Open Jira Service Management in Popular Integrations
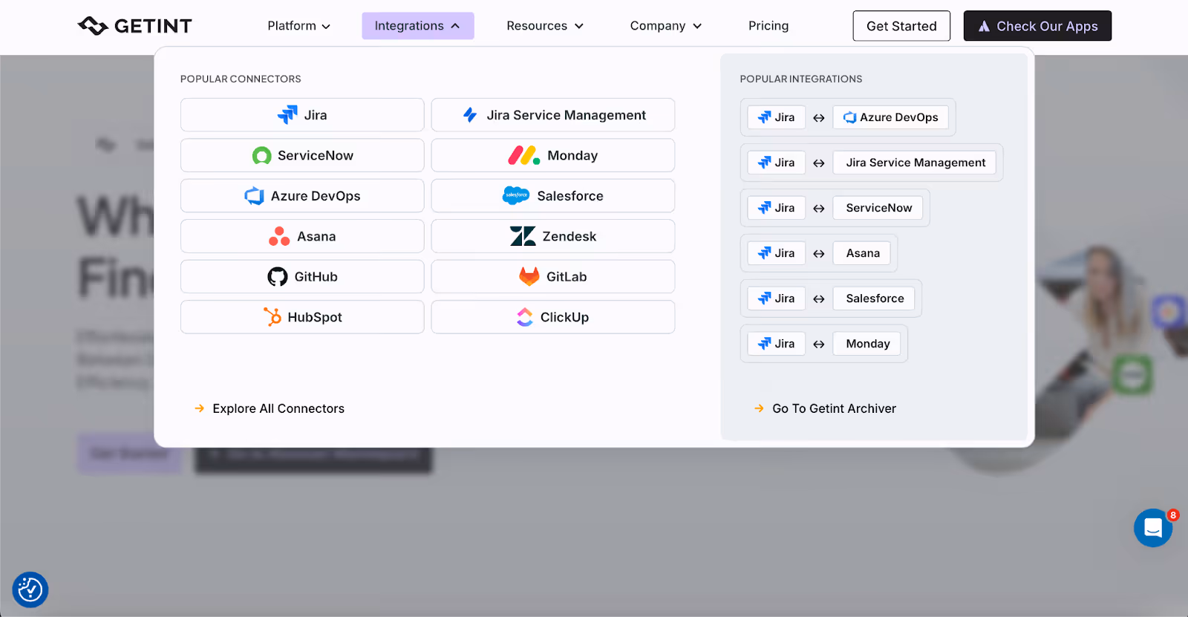Viewport: 1188px width, 617px height. pos(915,163)
